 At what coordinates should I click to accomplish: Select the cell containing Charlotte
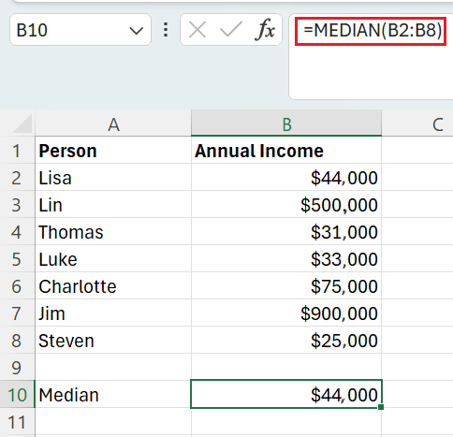pyautogui.click(x=113, y=286)
